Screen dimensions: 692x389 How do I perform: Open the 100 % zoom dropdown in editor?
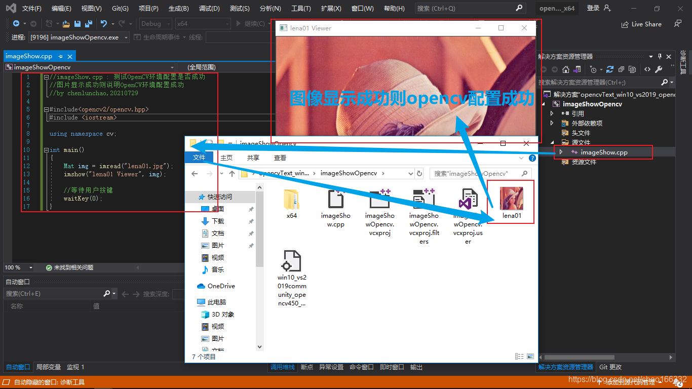point(19,267)
